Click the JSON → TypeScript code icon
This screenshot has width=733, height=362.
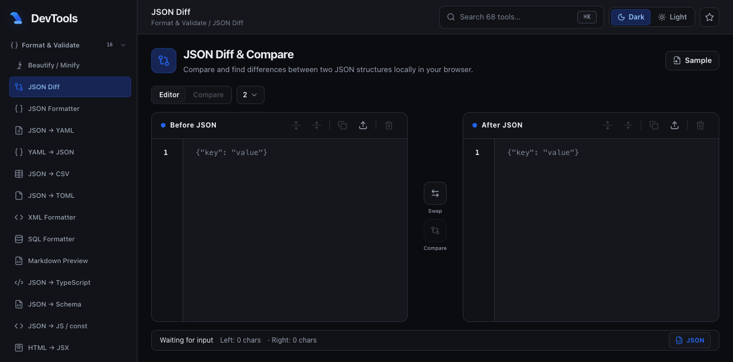[x=19, y=283]
